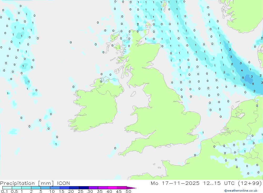Image resolution: width=263 pixels, height=193 pixels.
Task: Select the 15–20 mm legend swatch
Action: [65, 188]
